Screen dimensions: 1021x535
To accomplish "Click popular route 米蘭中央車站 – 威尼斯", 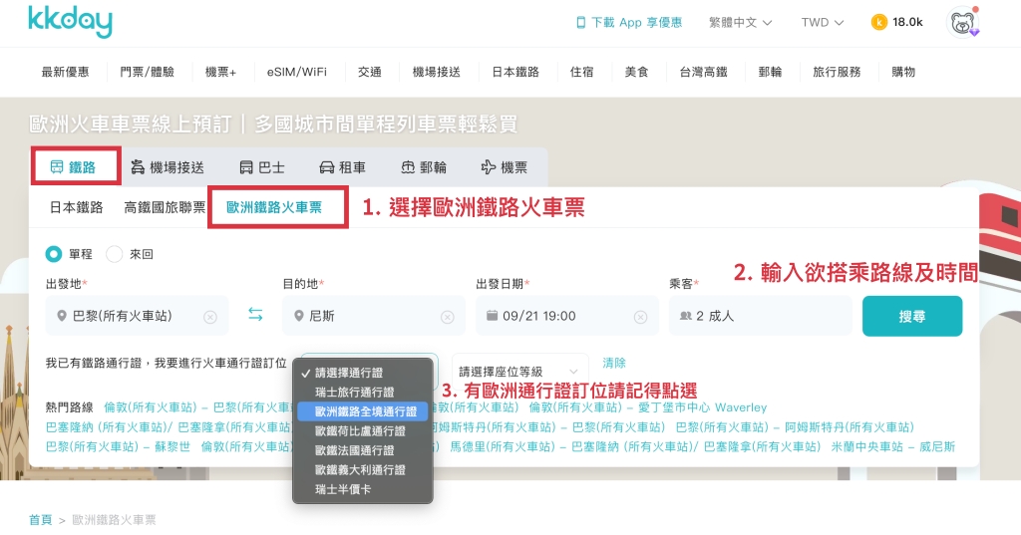I will pyautogui.click(x=893, y=447).
